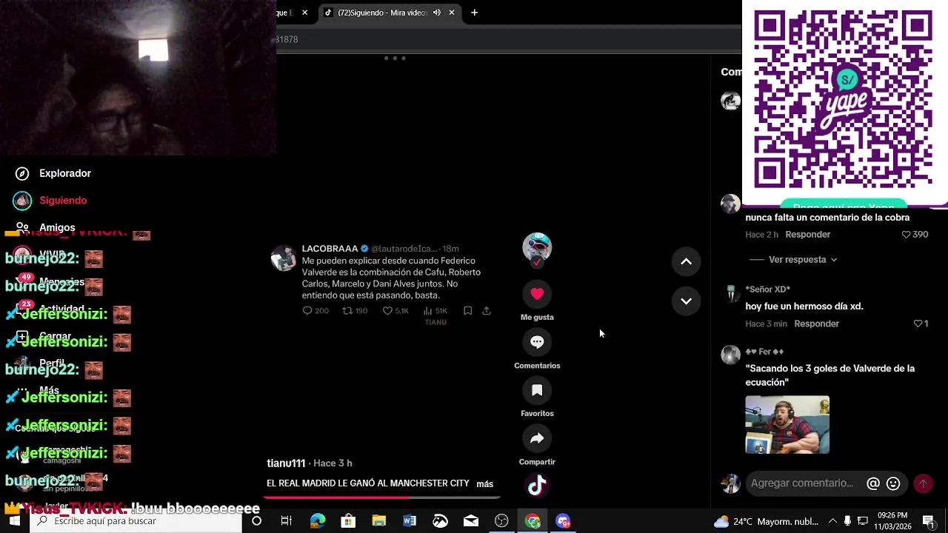Insert mention with @ icon
The image size is (948, 533).
(873, 483)
